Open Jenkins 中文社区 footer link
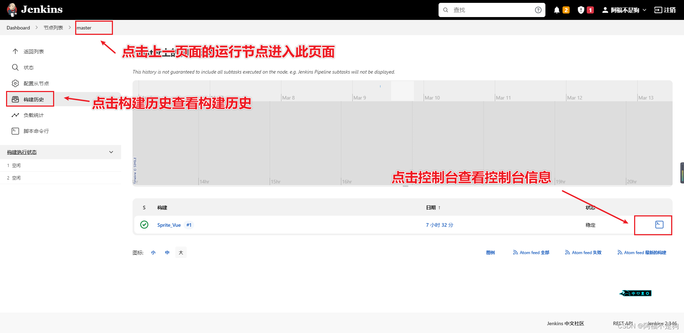684x333 pixels. pyautogui.click(x=565, y=323)
